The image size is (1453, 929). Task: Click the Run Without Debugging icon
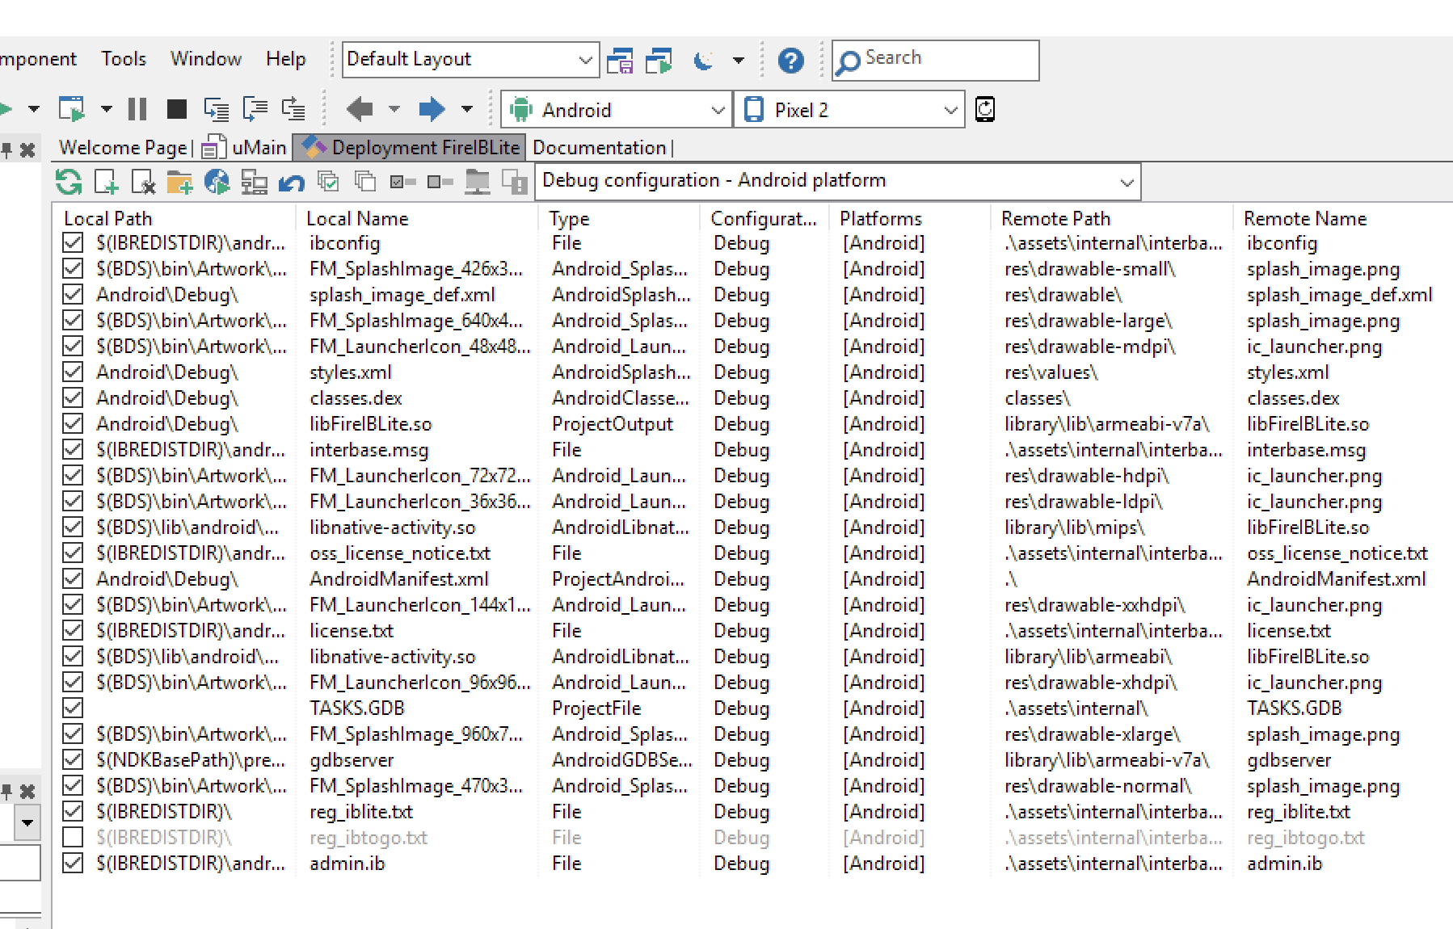point(72,109)
